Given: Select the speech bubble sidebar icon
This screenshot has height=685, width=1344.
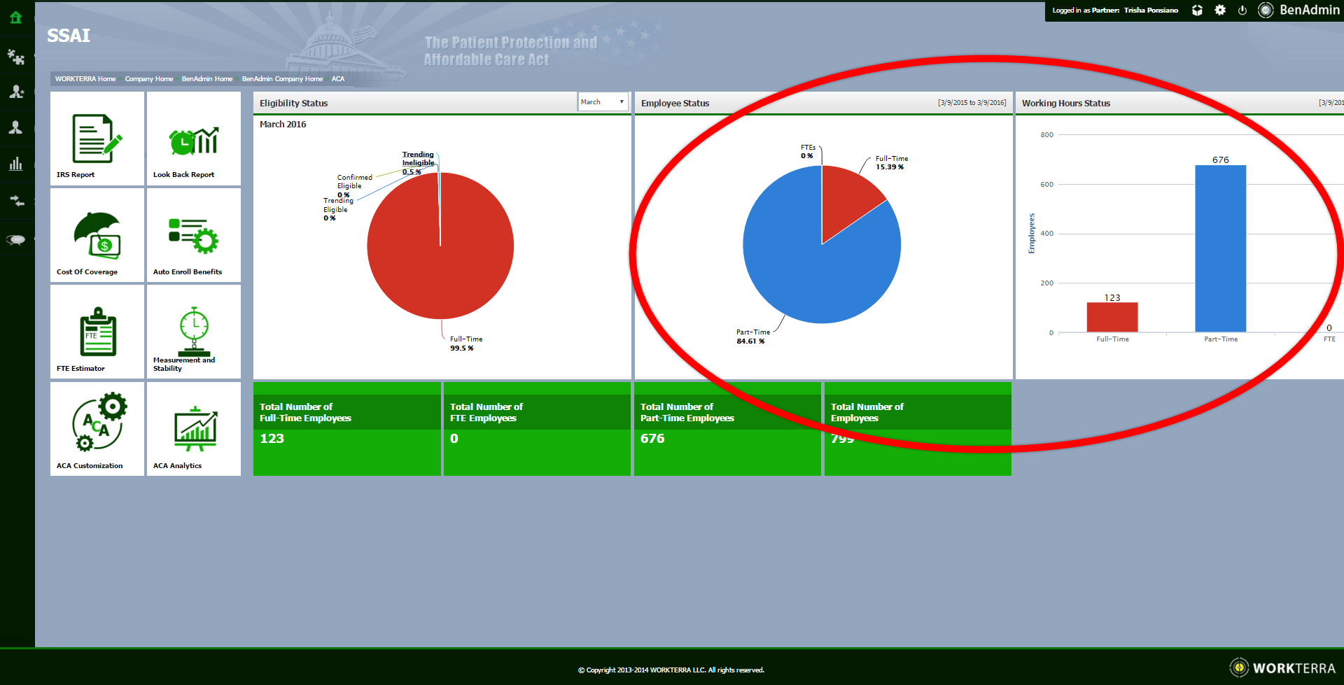Looking at the screenshot, I should (x=15, y=239).
